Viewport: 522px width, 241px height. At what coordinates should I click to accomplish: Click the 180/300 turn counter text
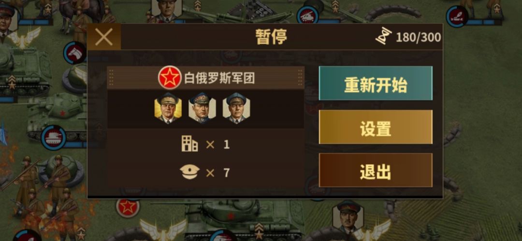point(419,37)
